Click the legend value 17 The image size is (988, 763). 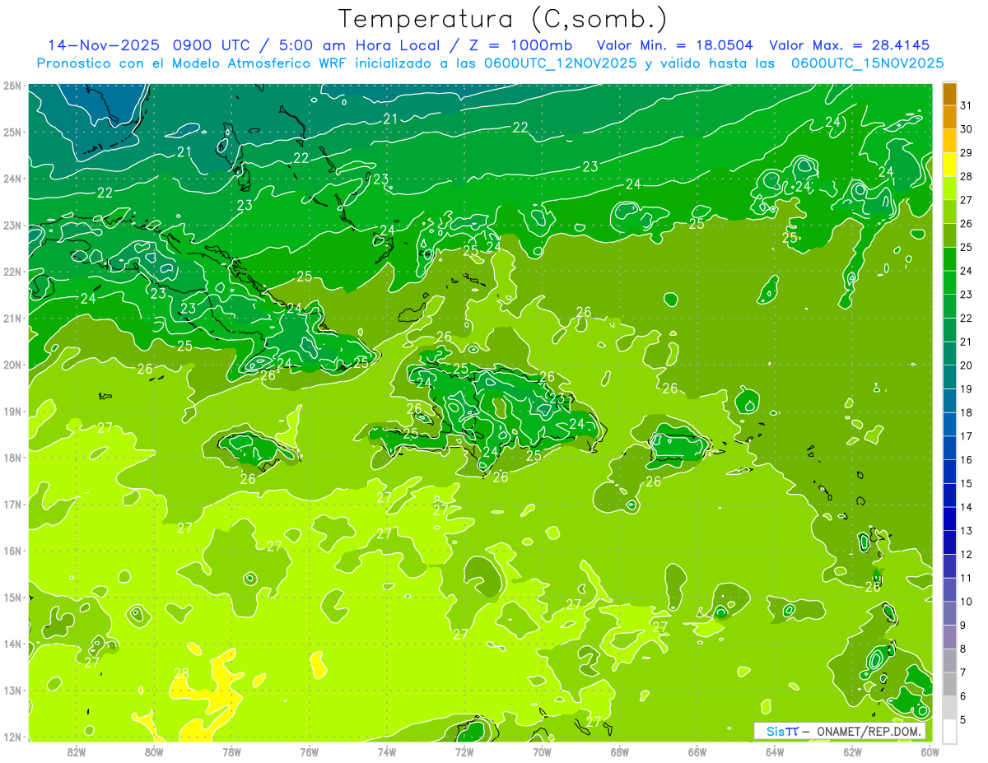coord(966,436)
